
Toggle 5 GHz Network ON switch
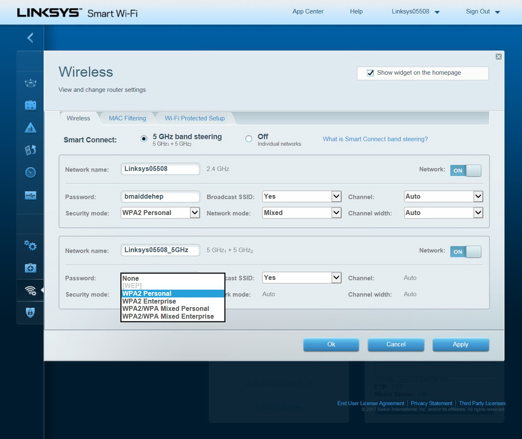click(x=466, y=252)
